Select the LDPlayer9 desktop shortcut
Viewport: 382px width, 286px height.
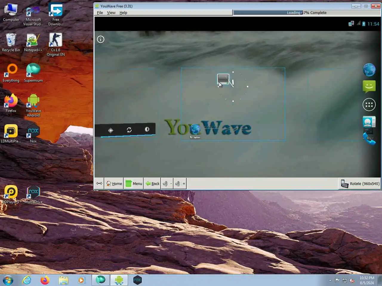pyautogui.click(x=11, y=195)
